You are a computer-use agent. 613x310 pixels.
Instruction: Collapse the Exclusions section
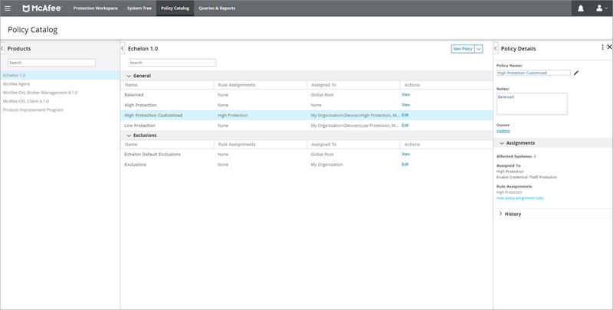click(129, 135)
